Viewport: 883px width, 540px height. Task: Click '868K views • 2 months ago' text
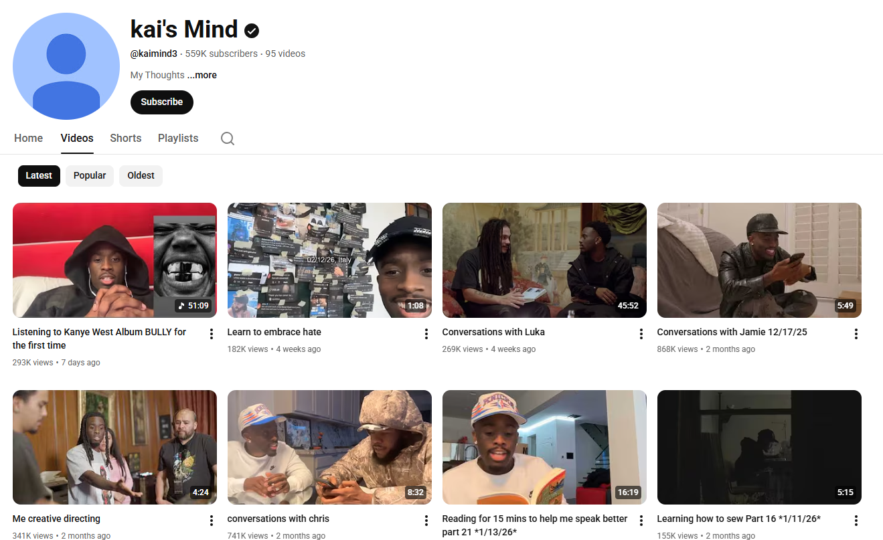(x=706, y=349)
